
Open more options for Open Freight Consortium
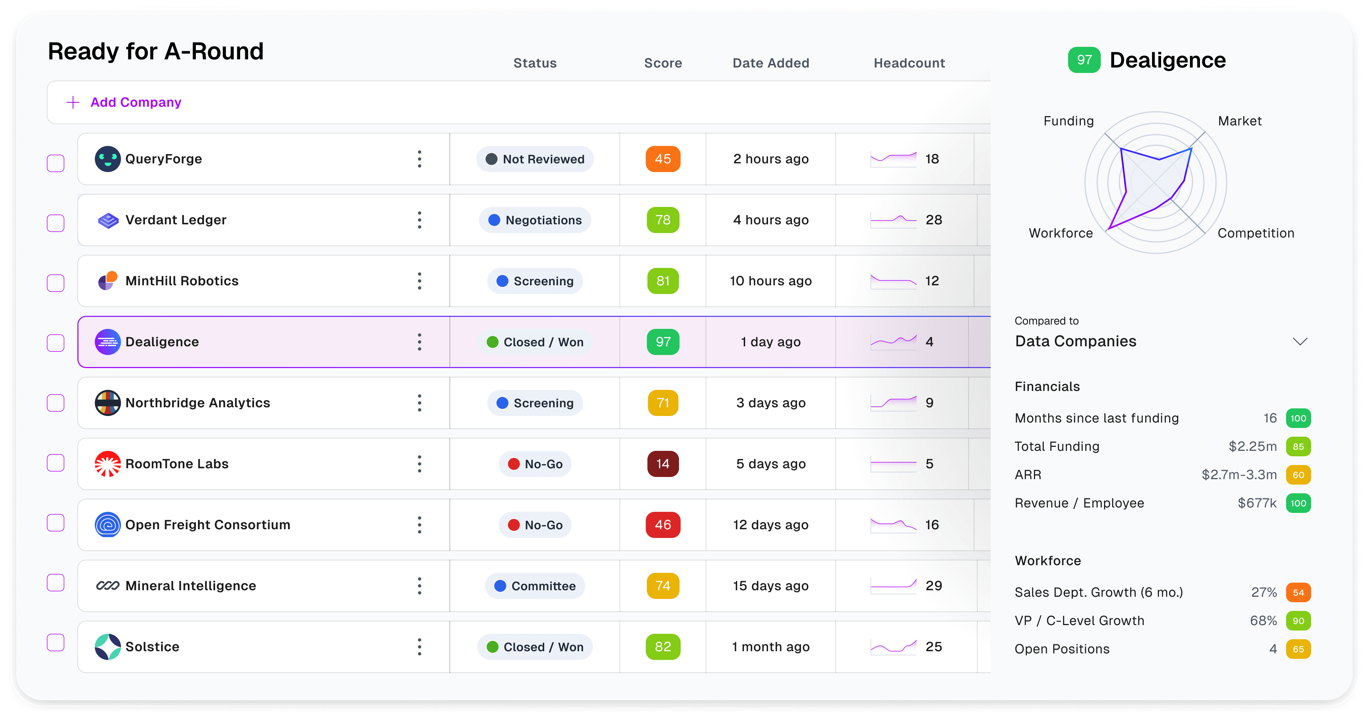420,525
